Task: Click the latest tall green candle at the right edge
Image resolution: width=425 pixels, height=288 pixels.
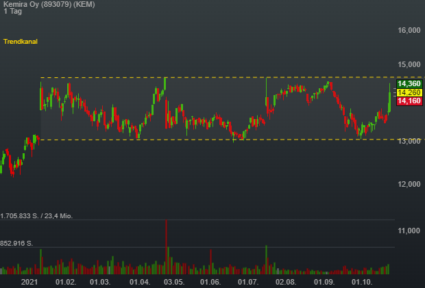Action: tap(389, 99)
